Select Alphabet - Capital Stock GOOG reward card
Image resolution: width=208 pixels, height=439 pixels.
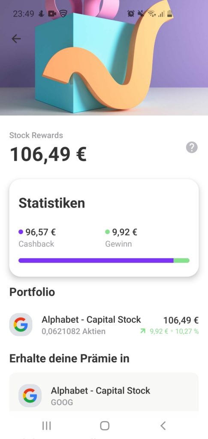point(104,394)
